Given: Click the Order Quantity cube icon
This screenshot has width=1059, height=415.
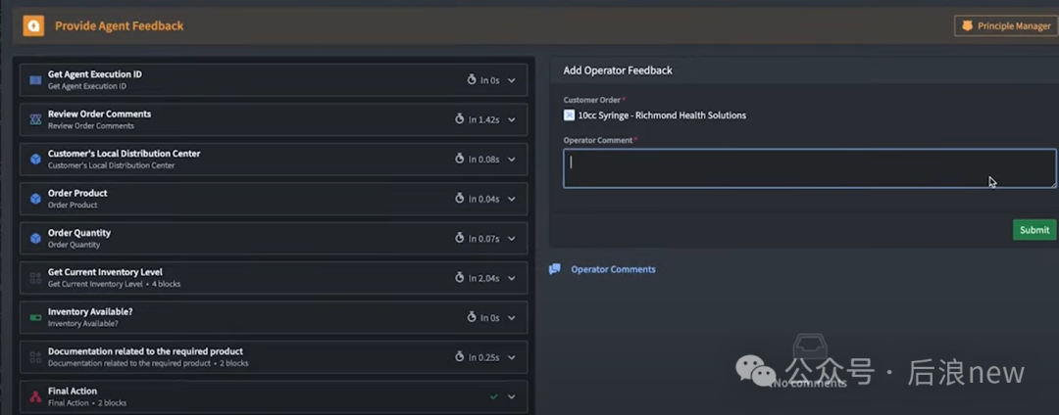Looking at the screenshot, I should (x=35, y=238).
